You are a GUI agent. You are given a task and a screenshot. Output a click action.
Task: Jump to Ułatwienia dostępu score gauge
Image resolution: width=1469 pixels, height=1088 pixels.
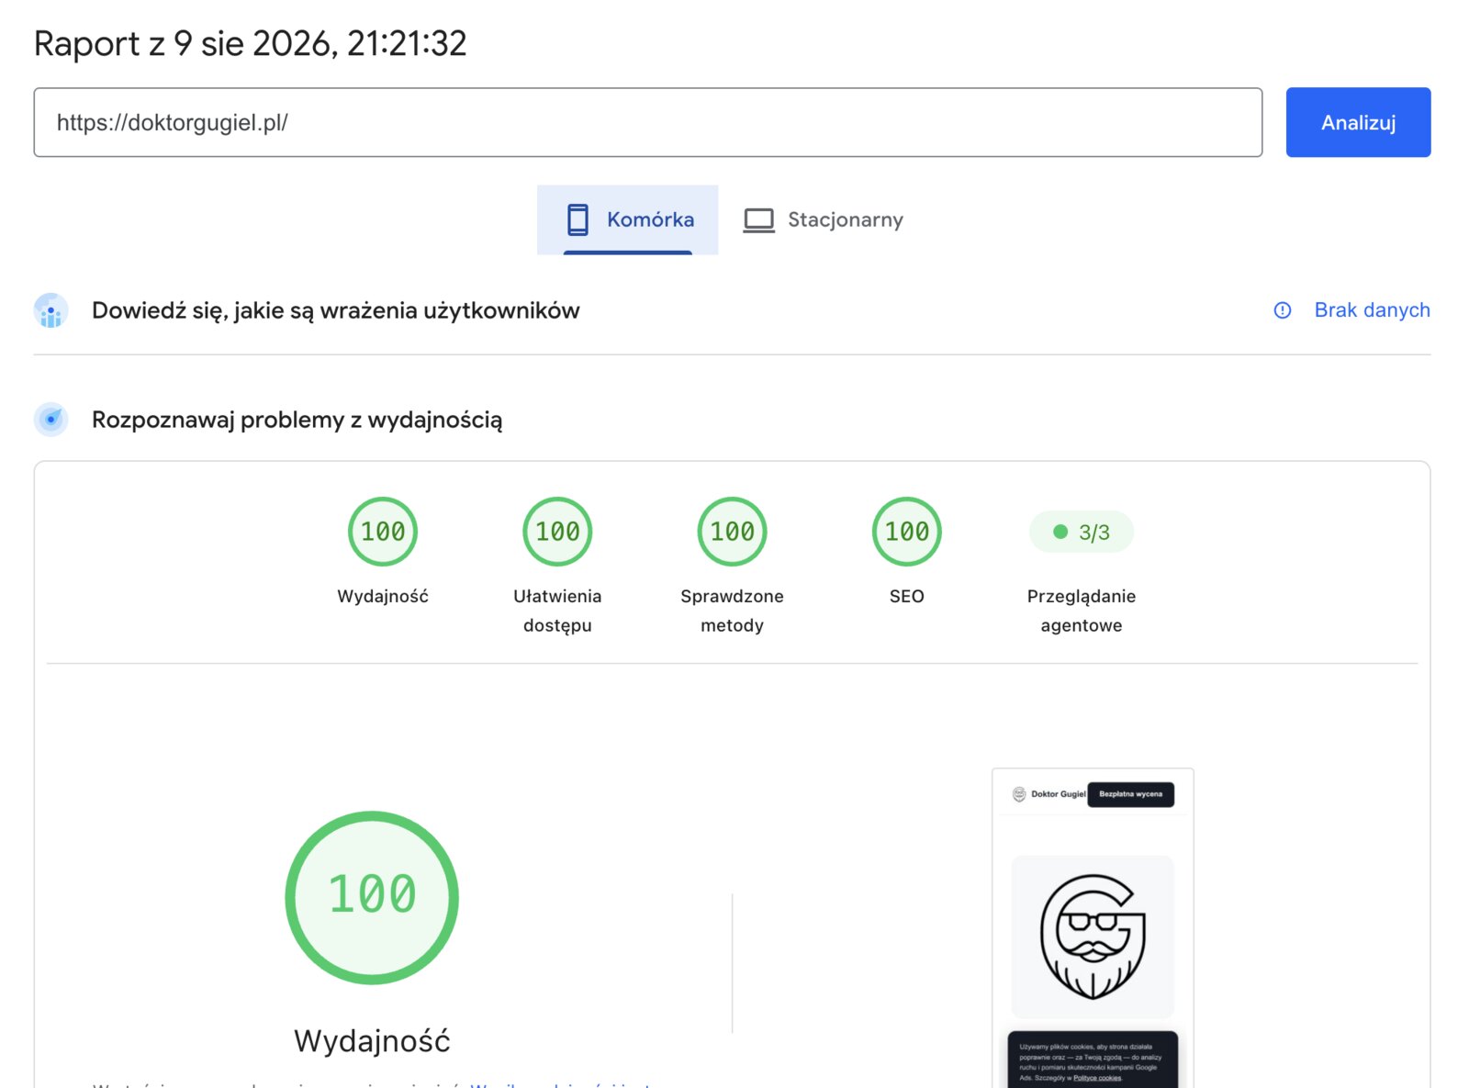click(557, 532)
